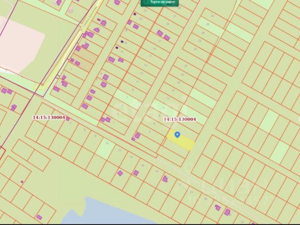300x225 pixels.
Task: Select light green parcel number 28
Action: tap(210, 27)
